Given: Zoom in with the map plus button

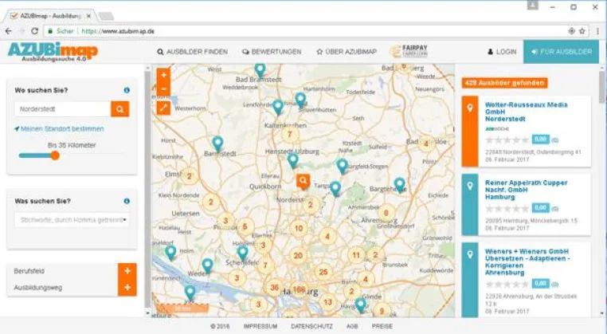Looking at the screenshot, I should pyautogui.click(x=164, y=75).
